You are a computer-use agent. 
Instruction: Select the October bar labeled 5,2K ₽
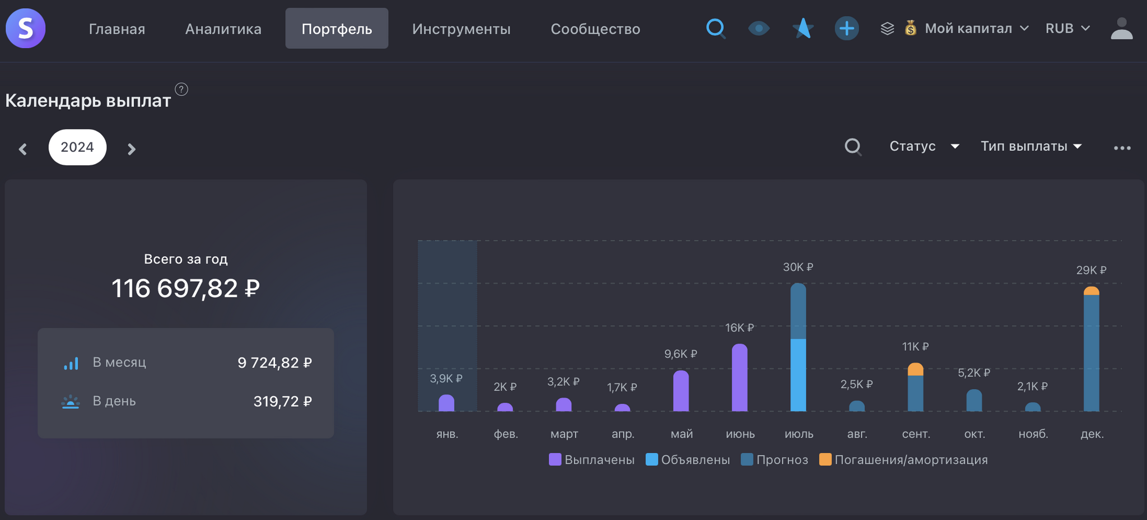pos(975,400)
